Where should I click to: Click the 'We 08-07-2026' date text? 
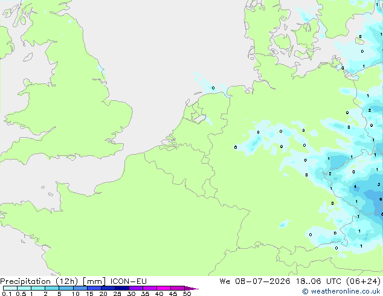[255, 282]
